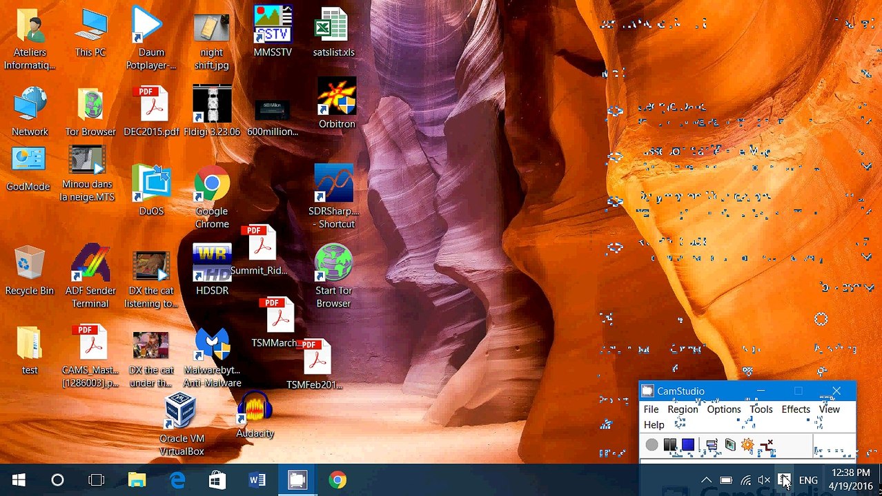The width and height of the screenshot is (882, 496).
Task: Open the Region menu in CamStudio
Action: coord(683,409)
